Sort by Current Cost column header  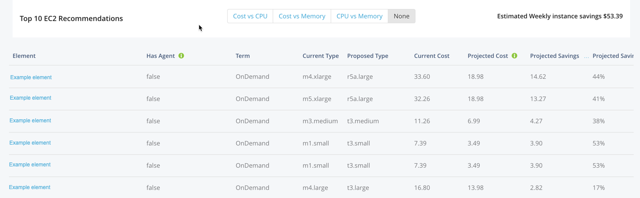point(432,56)
